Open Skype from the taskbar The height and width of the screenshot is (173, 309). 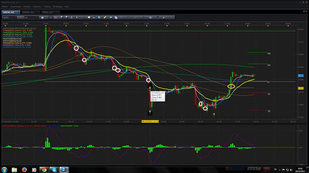pyautogui.click(x=54, y=170)
